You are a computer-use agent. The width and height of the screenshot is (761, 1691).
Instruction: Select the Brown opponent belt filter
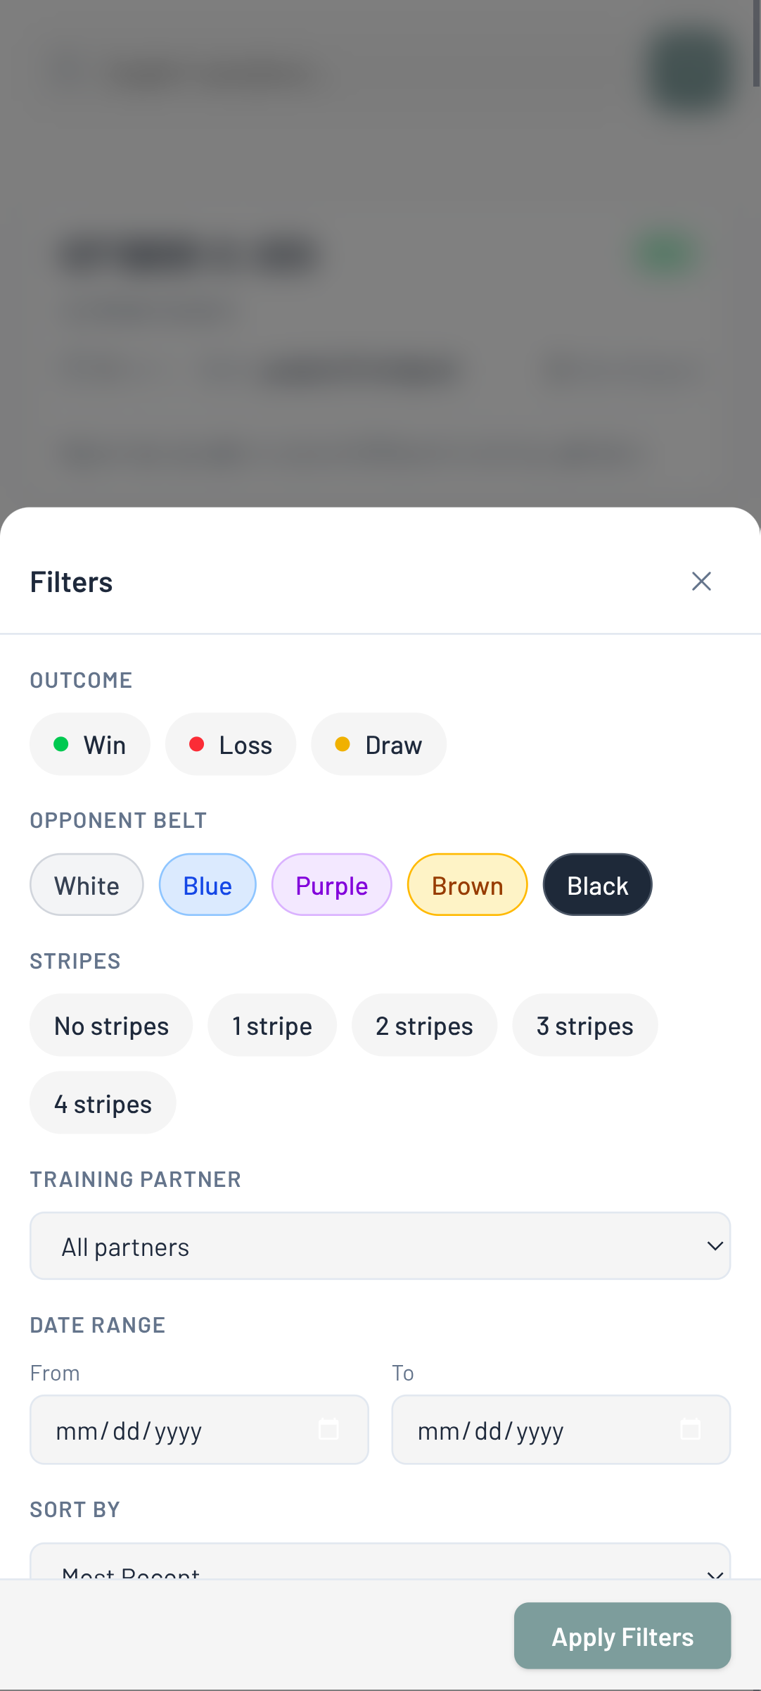tap(467, 884)
